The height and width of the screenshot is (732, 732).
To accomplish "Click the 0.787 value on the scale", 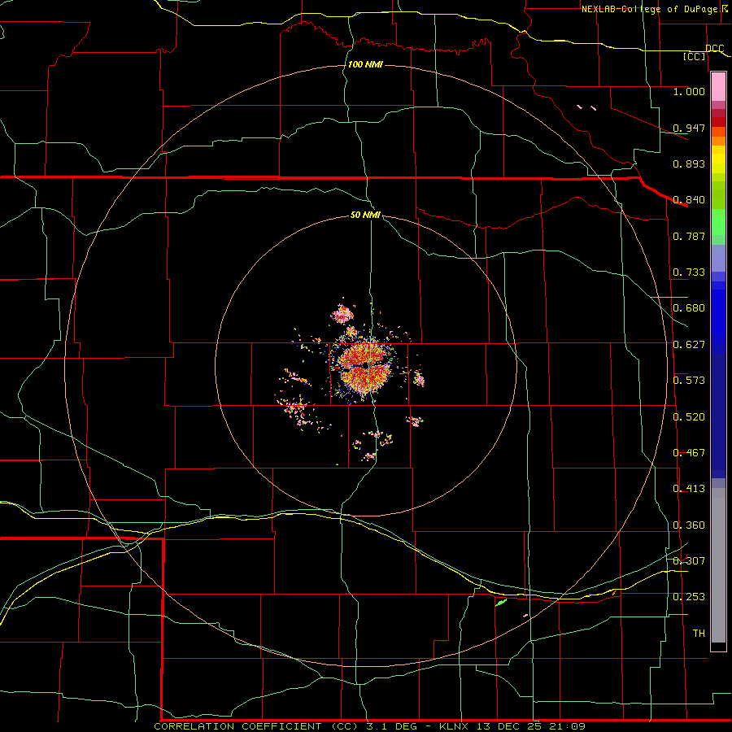I will (x=689, y=236).
